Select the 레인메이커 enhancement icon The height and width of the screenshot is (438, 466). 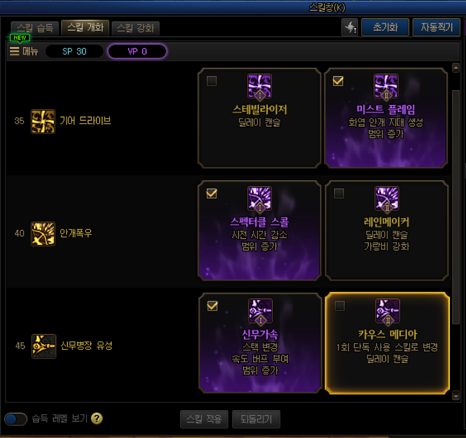387,198
